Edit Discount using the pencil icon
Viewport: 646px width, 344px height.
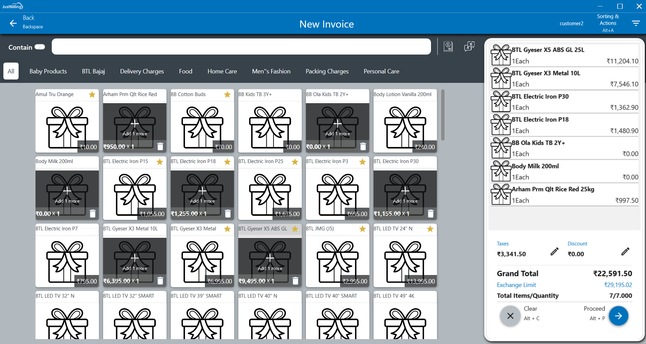(x=625, y=251)
